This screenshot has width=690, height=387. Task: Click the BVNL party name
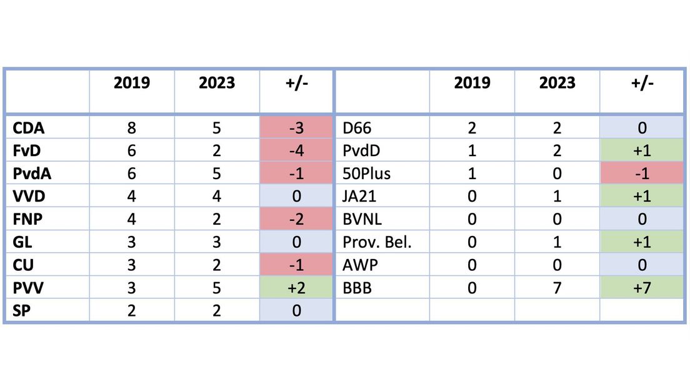pyautogui.click(x=361, y=219)
